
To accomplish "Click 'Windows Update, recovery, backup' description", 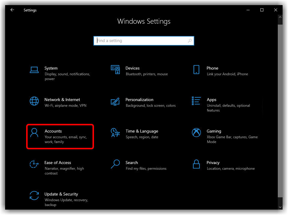I will [66, 202].
